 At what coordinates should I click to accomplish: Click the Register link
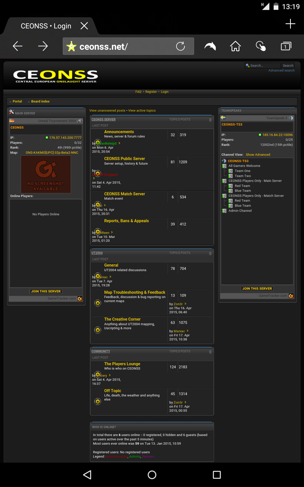click(x=151, y=92)
